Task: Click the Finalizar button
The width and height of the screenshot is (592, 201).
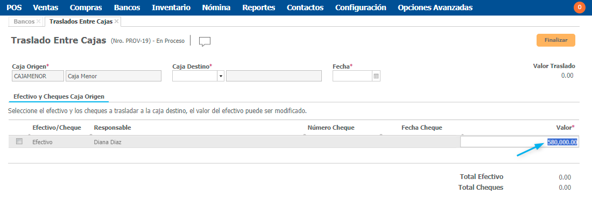Action: [x=556, y=40]
